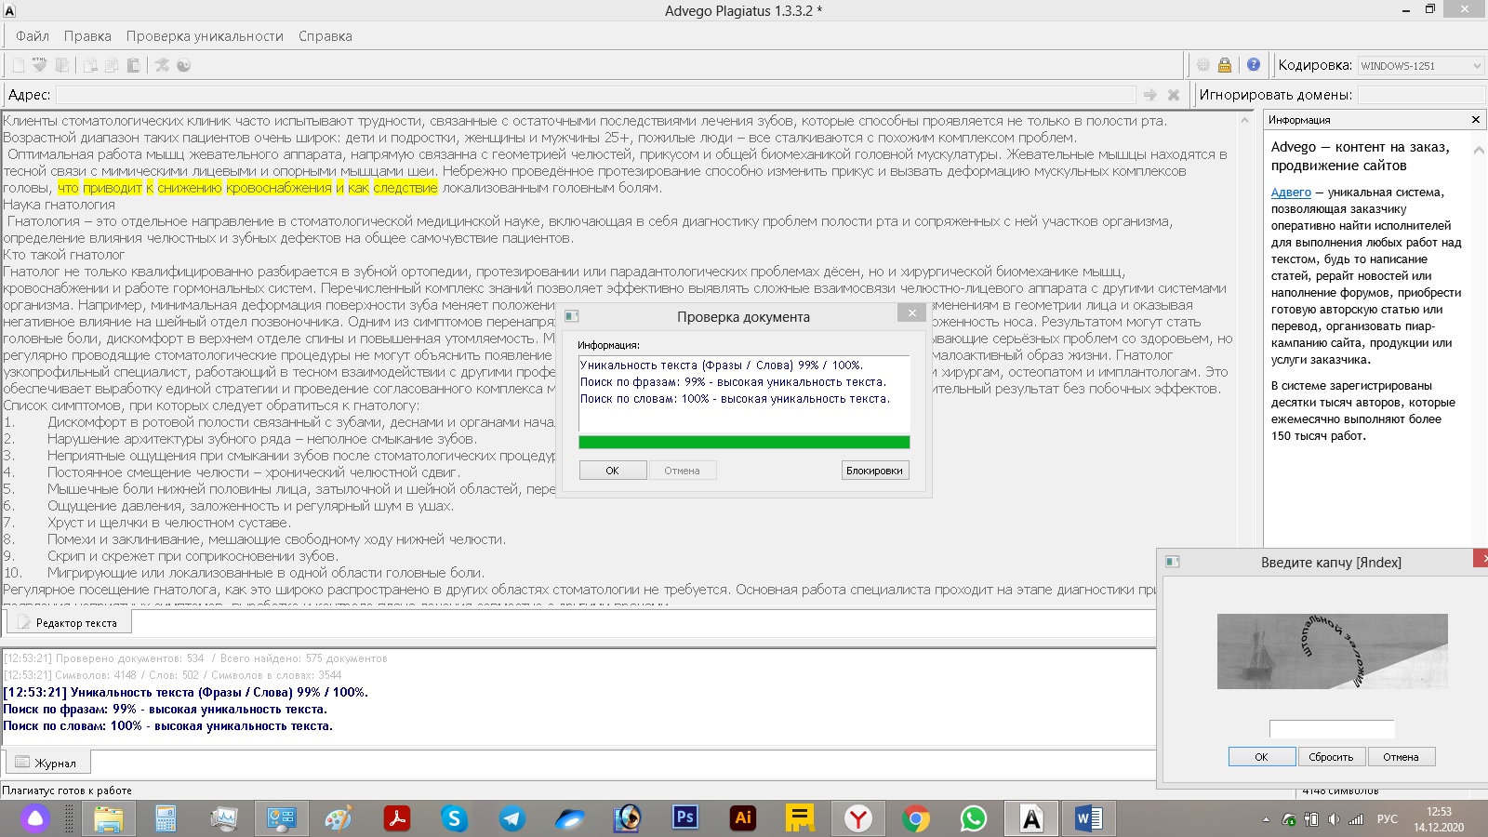Screen dimensions: 1488x837
Task: Open the Проверка уникальности menu
Action: point(205,36)
